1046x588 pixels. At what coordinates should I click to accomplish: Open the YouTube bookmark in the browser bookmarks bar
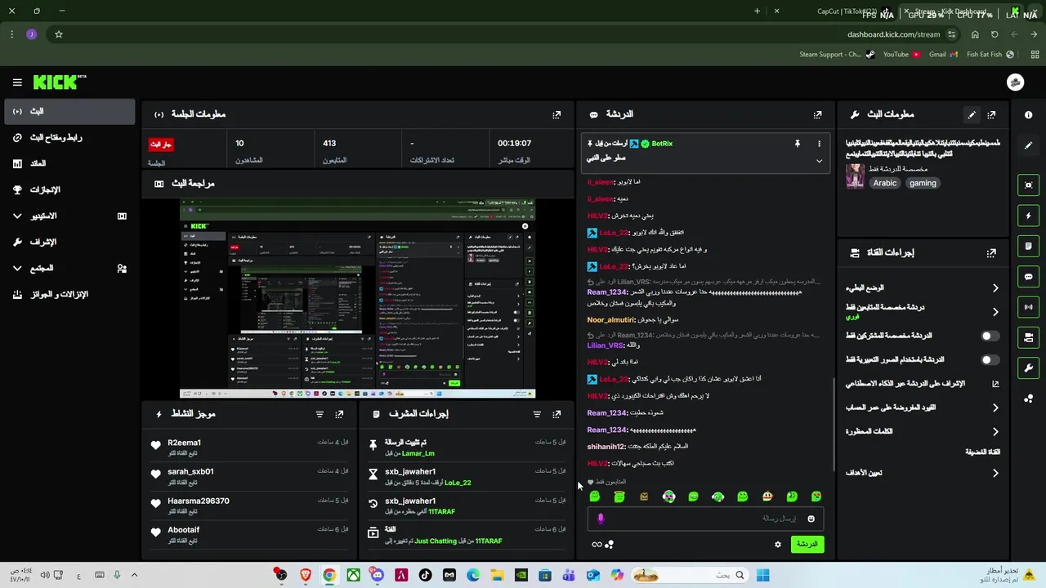point(901,55)
